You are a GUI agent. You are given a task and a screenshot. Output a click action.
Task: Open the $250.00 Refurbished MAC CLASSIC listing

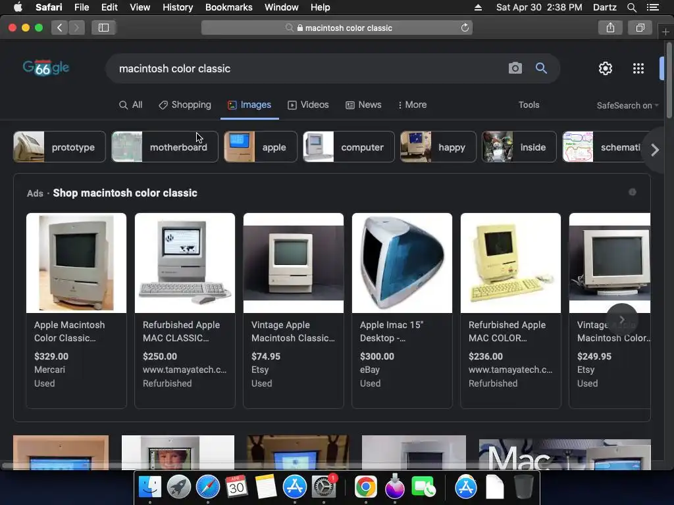[185, 310]
